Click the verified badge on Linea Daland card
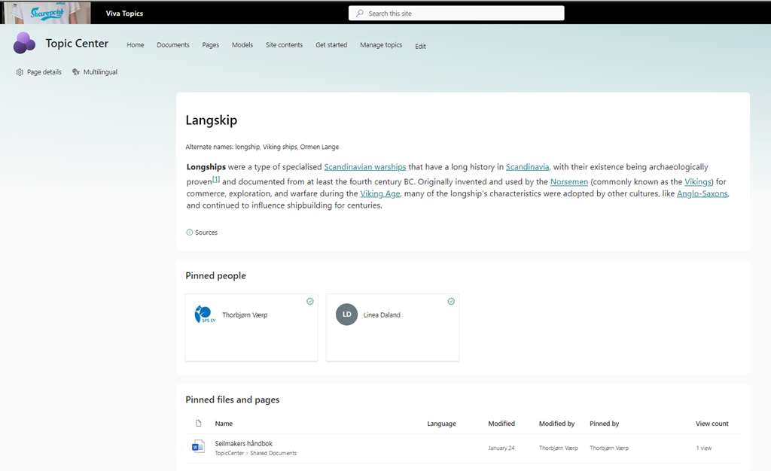 coord(451,302)
